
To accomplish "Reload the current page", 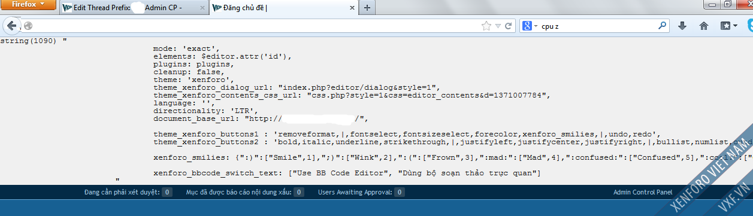I will pyautogui.click(x=508, y=26).
